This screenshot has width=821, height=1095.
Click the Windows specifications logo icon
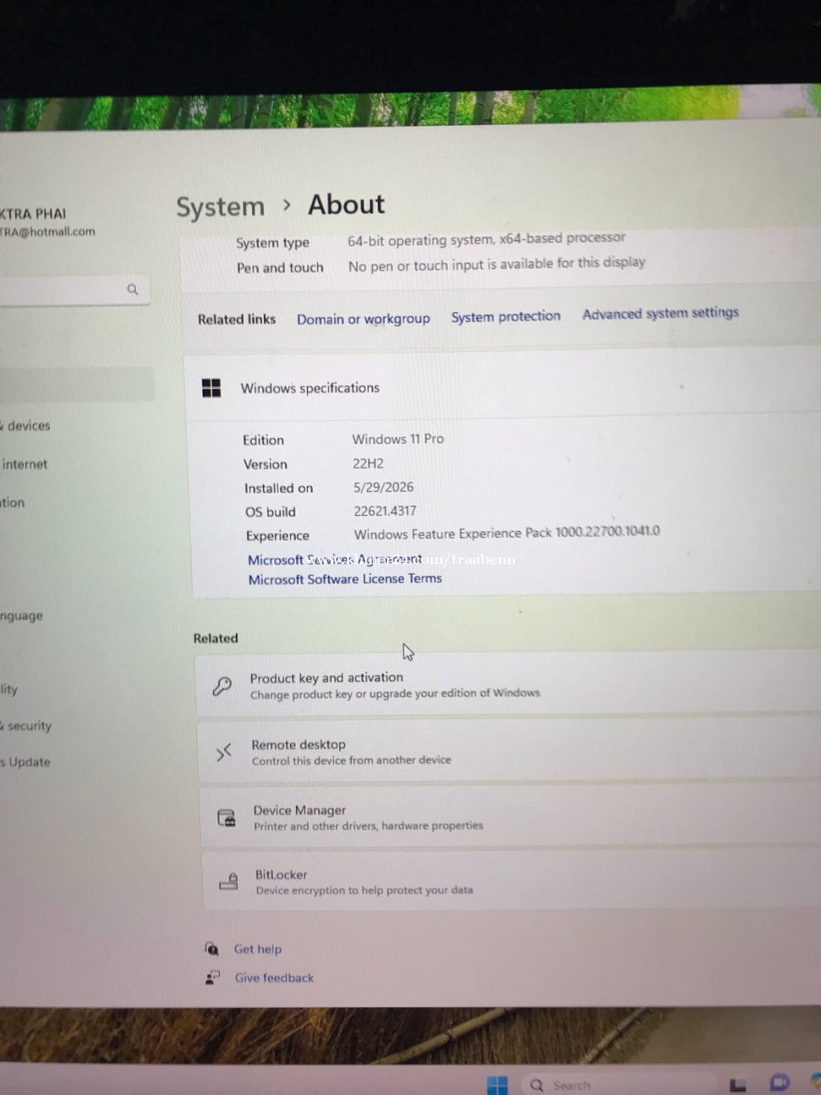pos(211,388)
